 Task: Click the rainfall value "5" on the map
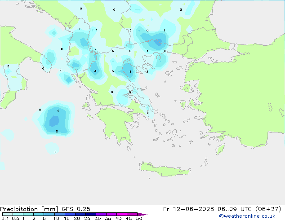(x=95, y=71)
